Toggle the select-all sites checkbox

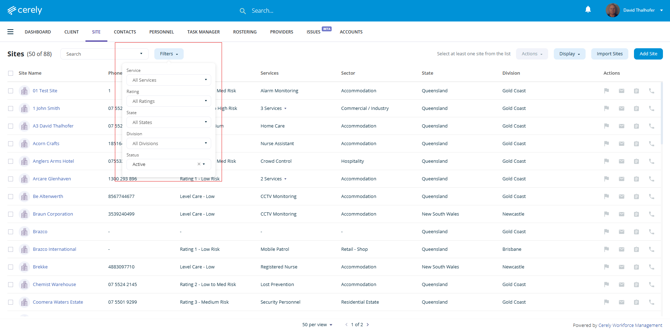pos(11,73)
